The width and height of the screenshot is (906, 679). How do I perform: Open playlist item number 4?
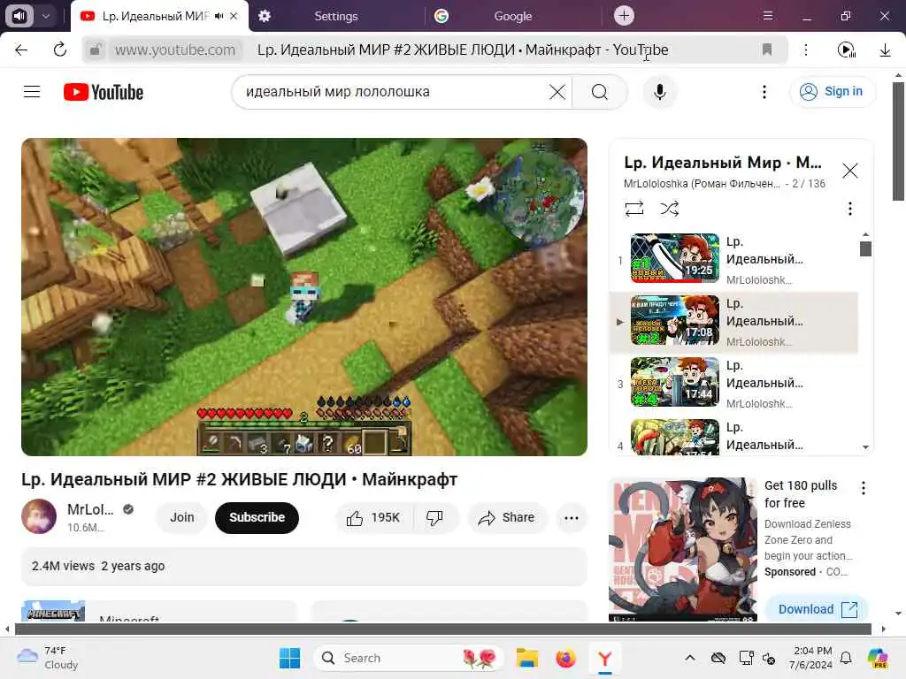click(734, 437)
